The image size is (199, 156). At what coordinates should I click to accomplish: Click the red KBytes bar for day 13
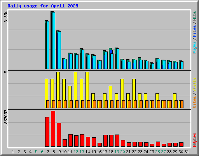[x=82, y=140]
